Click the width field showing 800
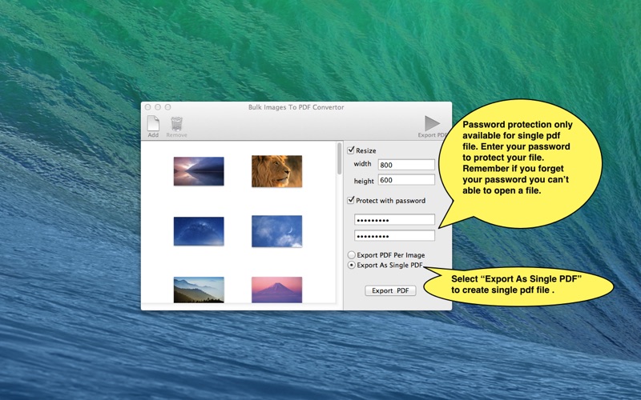The height and width of the screenshot is (400, 641). click(406, 165)
